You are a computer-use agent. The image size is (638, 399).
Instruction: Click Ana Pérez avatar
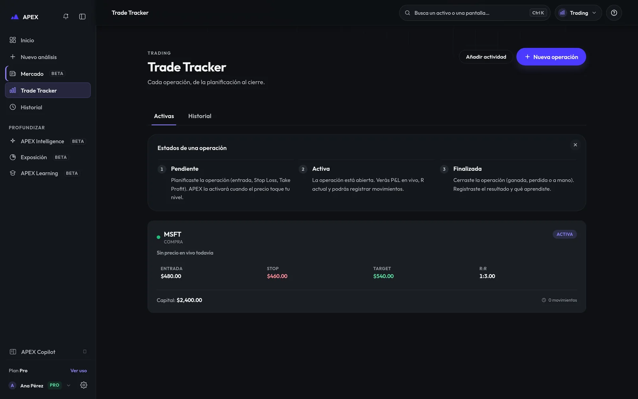coord(12,385)
